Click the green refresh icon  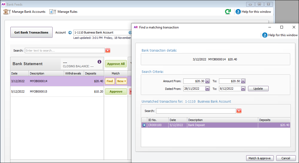pos(228,12)
